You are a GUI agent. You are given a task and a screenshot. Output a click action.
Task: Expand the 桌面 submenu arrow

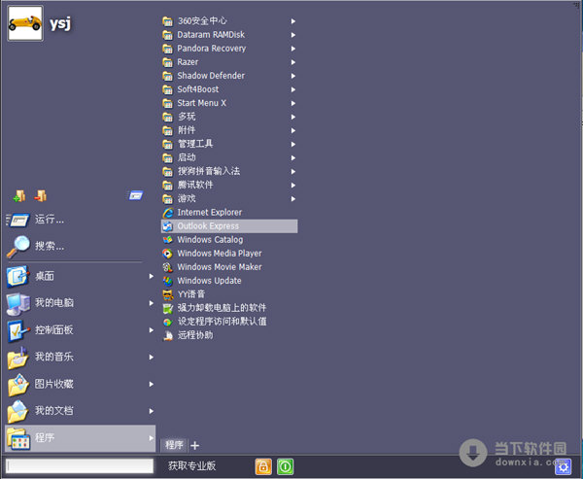[151, 276]
